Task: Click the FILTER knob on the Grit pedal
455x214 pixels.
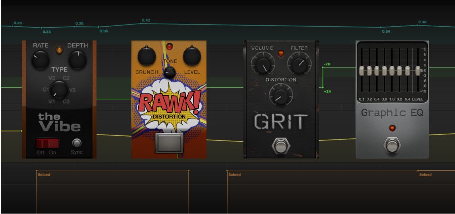Action: (x=297, y=65)
